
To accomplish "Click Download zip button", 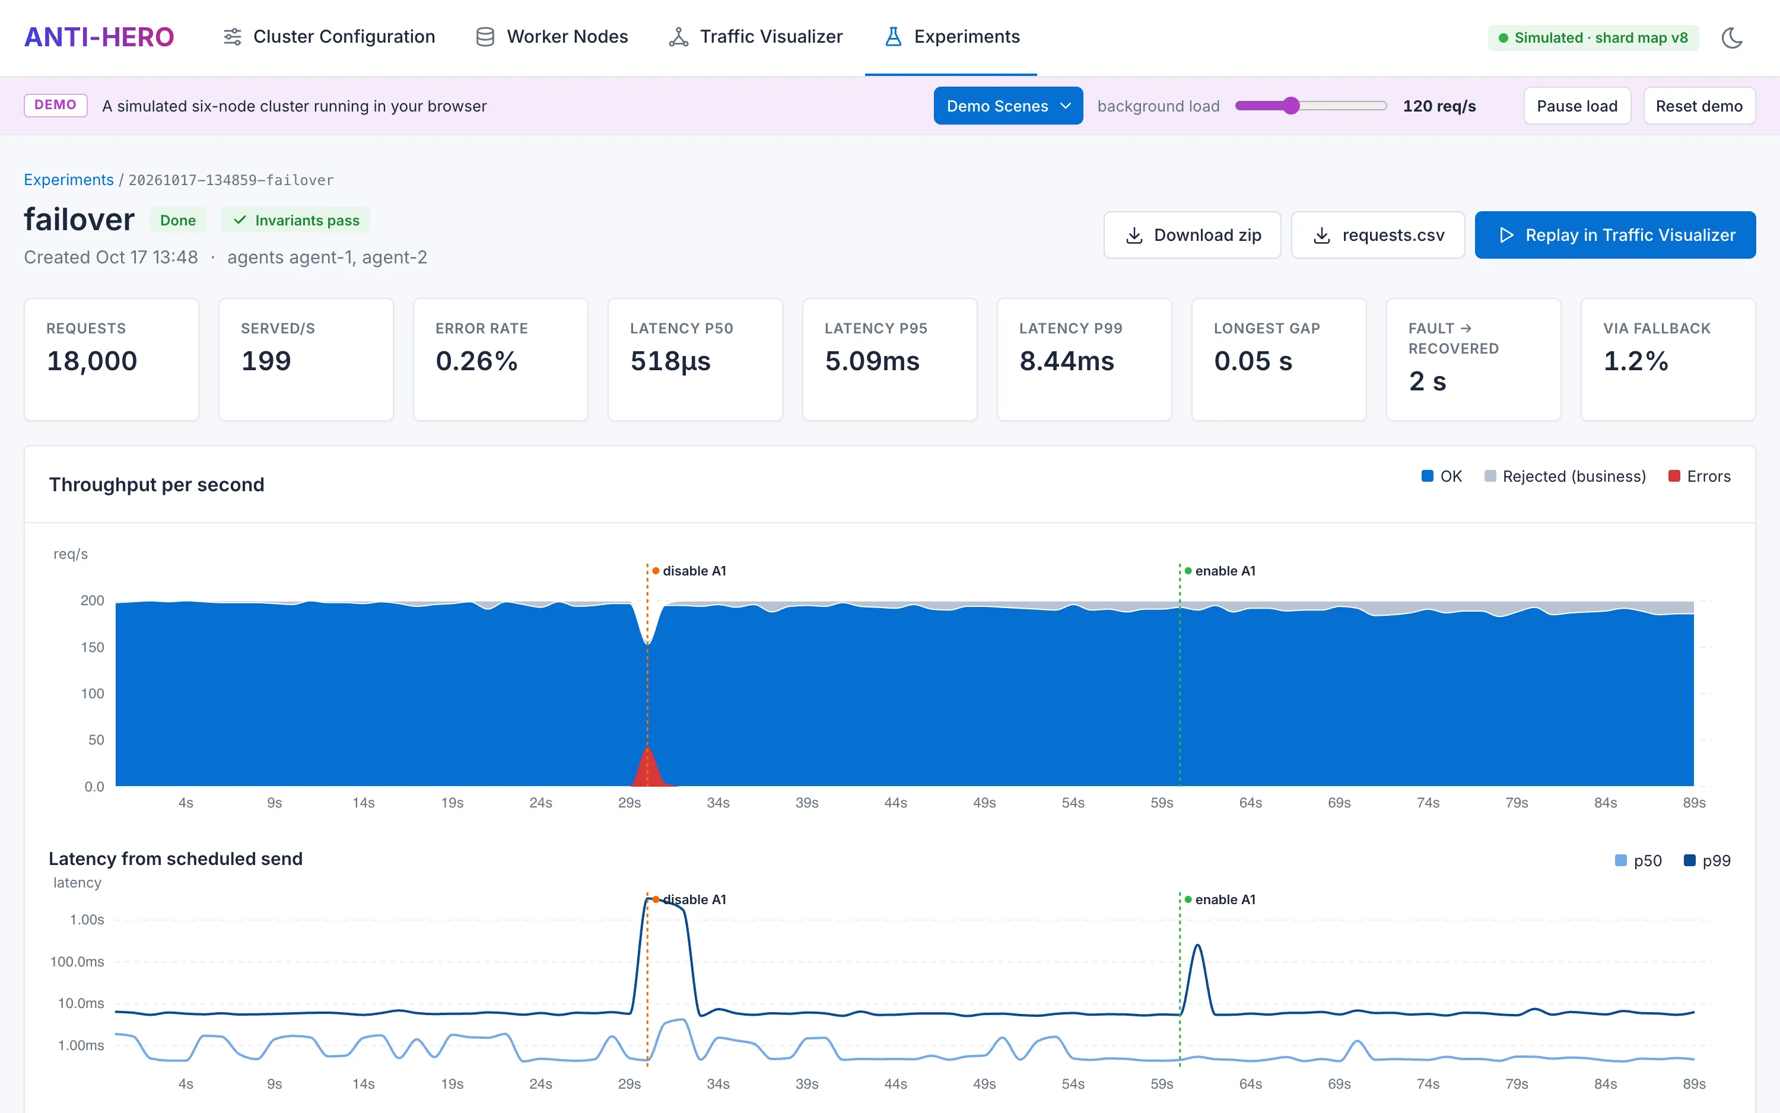I will 1192,235.
